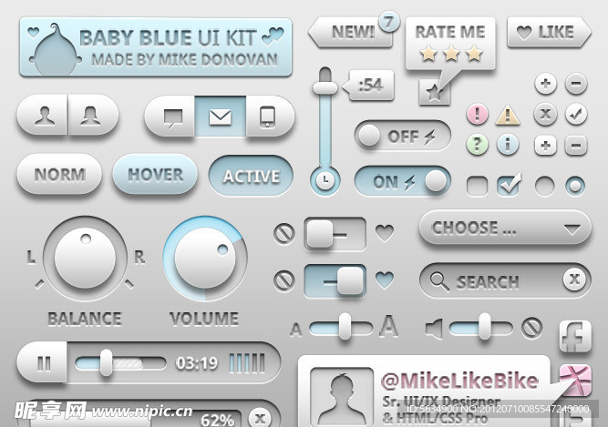Open the CHOOSE dropdown menu
The image size is (608, 427).
505,228
